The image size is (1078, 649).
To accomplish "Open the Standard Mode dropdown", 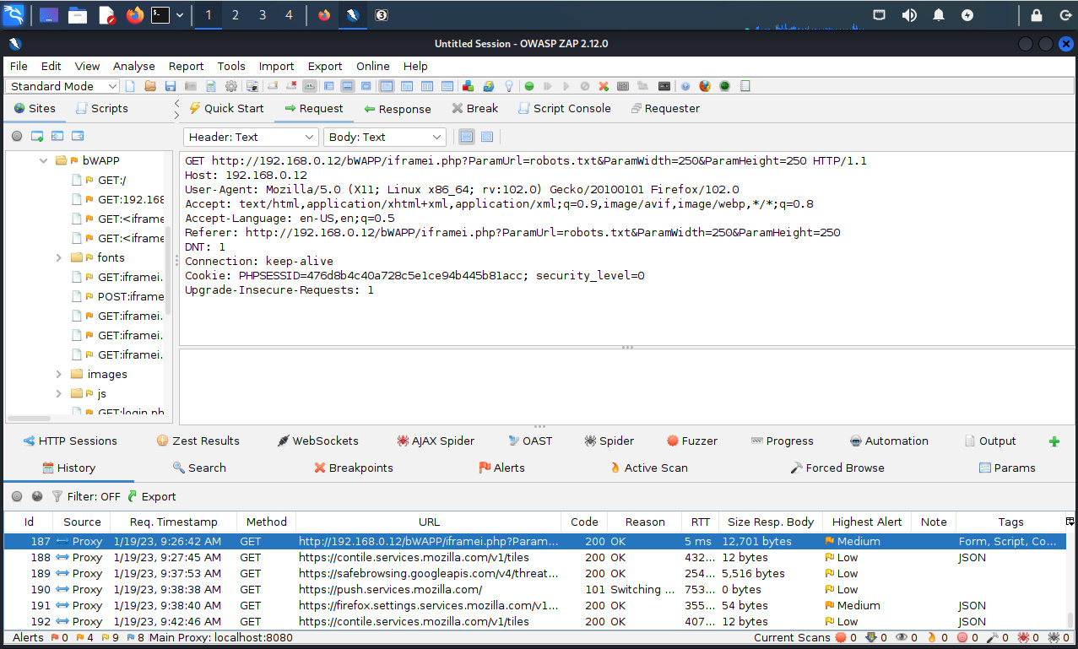I will click(63, 86).
